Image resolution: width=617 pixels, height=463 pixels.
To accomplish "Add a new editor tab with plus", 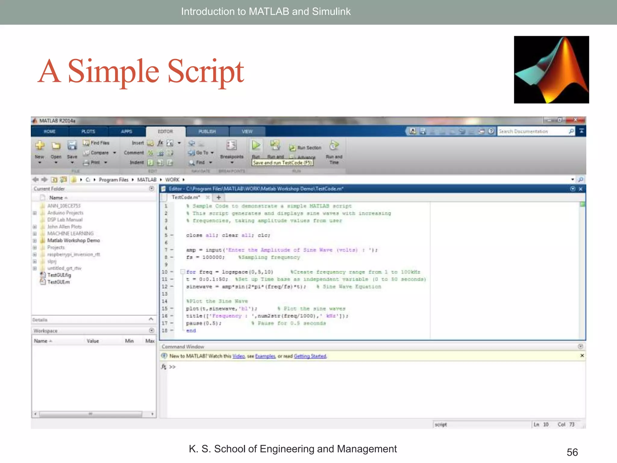I will click(219, 197).
